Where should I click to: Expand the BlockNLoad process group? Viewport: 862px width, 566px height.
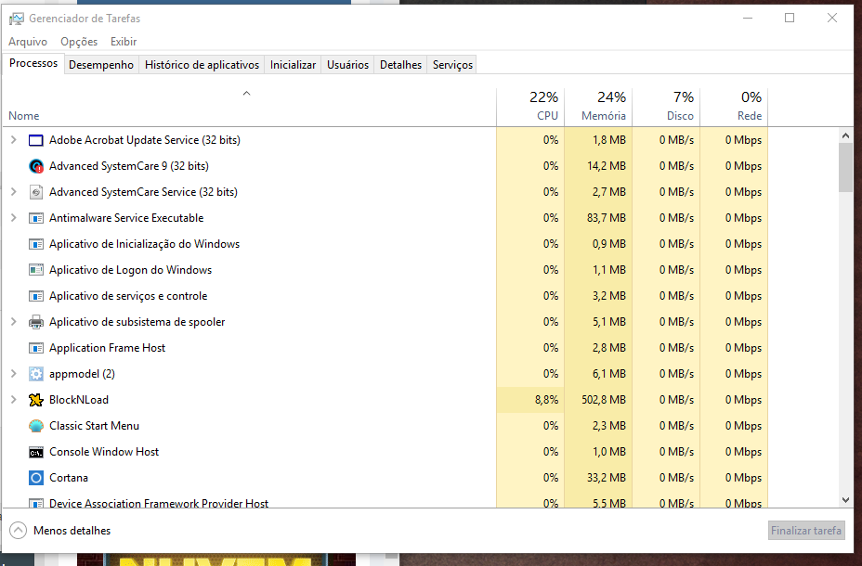14,400
